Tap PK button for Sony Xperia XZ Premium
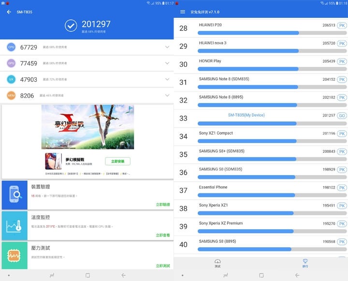Viewport: 348px width, 281px height. point(342,223)
